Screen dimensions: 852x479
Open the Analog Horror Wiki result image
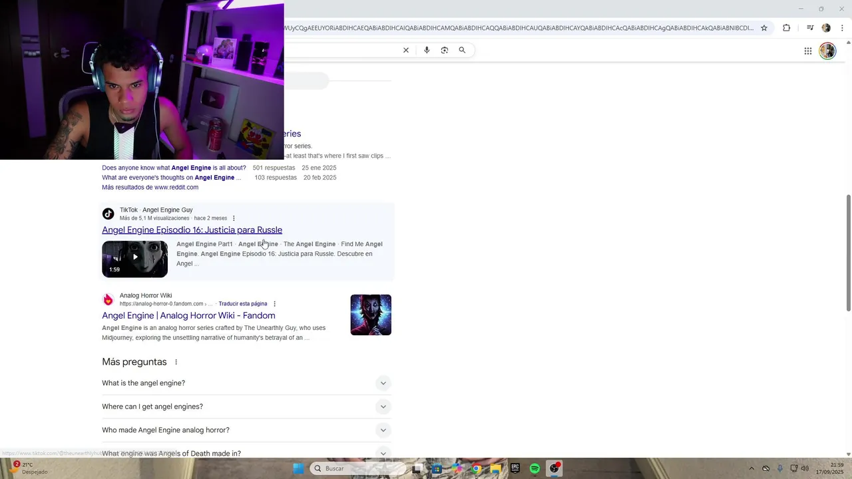(371, 315)
